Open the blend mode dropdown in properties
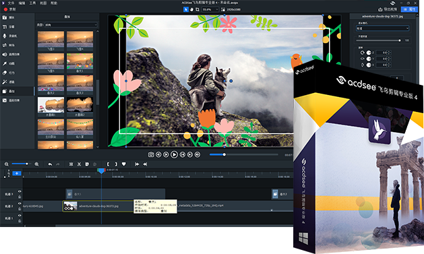The width and height of the screenshot is (424, 254). coord(382,28)
